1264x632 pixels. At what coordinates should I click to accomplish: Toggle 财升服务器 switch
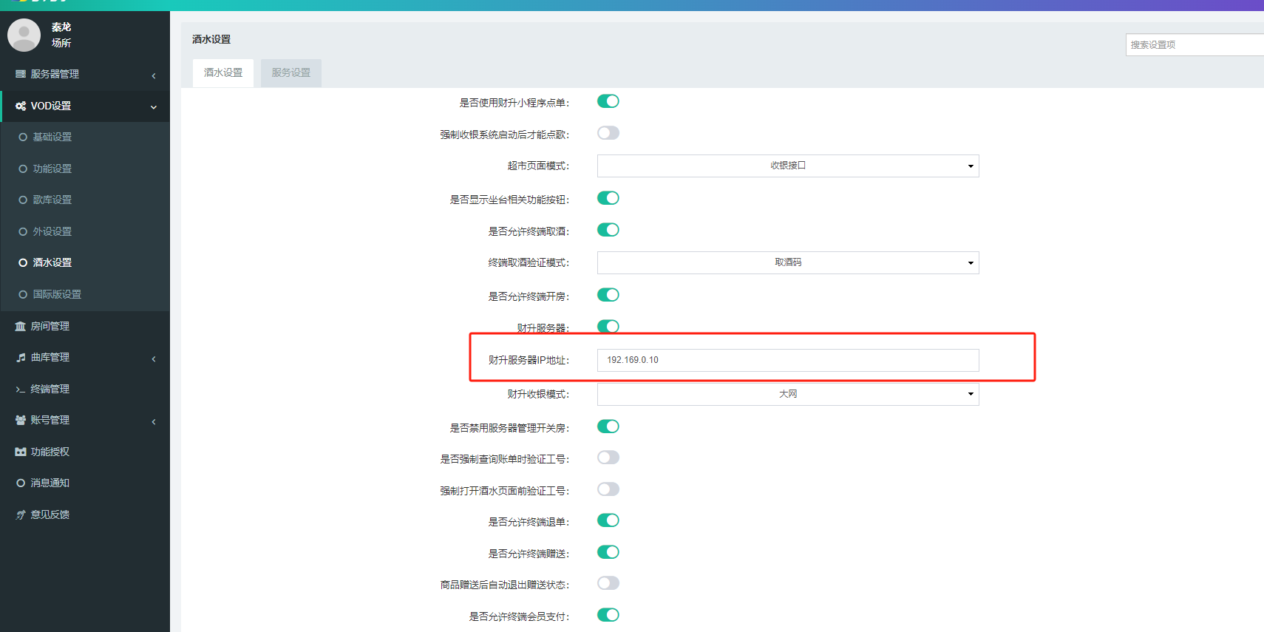608,327
